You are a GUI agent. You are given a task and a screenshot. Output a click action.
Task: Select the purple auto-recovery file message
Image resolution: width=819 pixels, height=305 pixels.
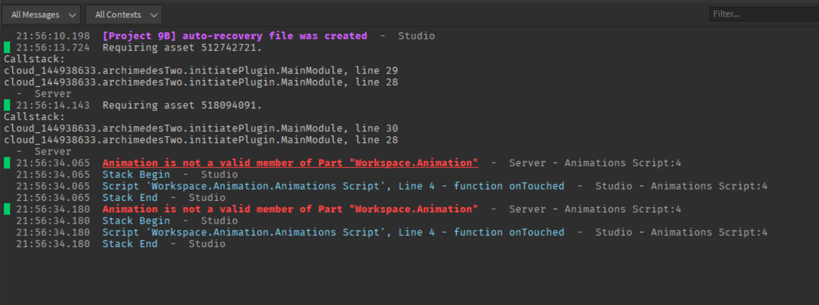pos(235,36)
